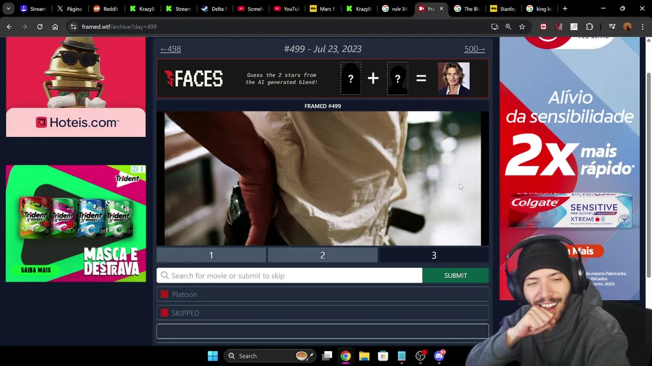Open a new browser tab
Image resolution: width=652 pixels, height=366 pixels.
point(565,9)
